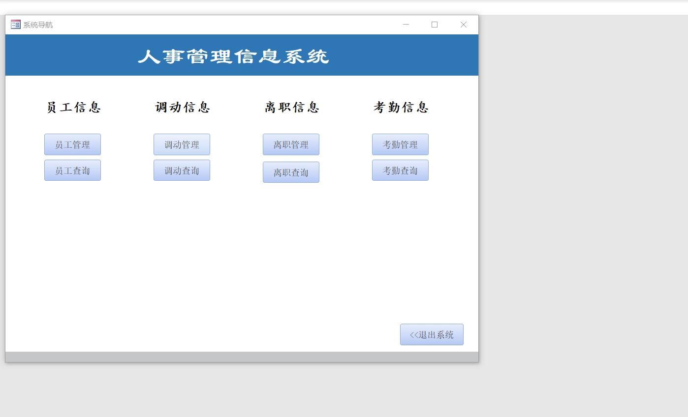Click the 人事管理信息系统 header title
The width and height of the screenshot is (688, 417).
point(233,56)
